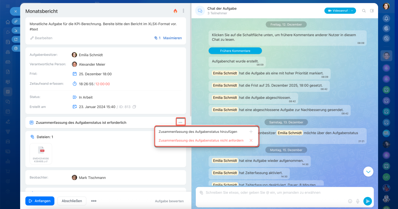
Task: Expand the Videoanruf dropdown arrow
Action: [352, 11]
